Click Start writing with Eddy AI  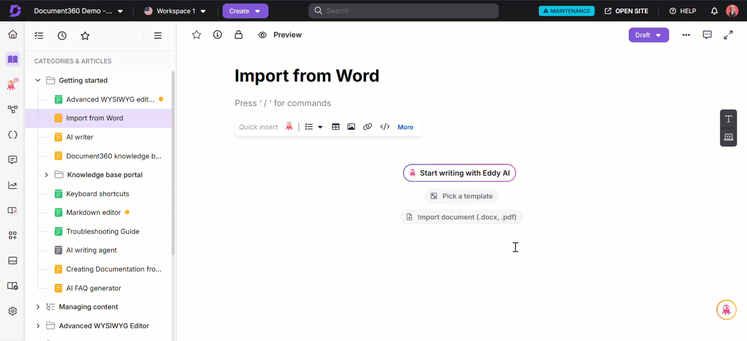[459, 173]
